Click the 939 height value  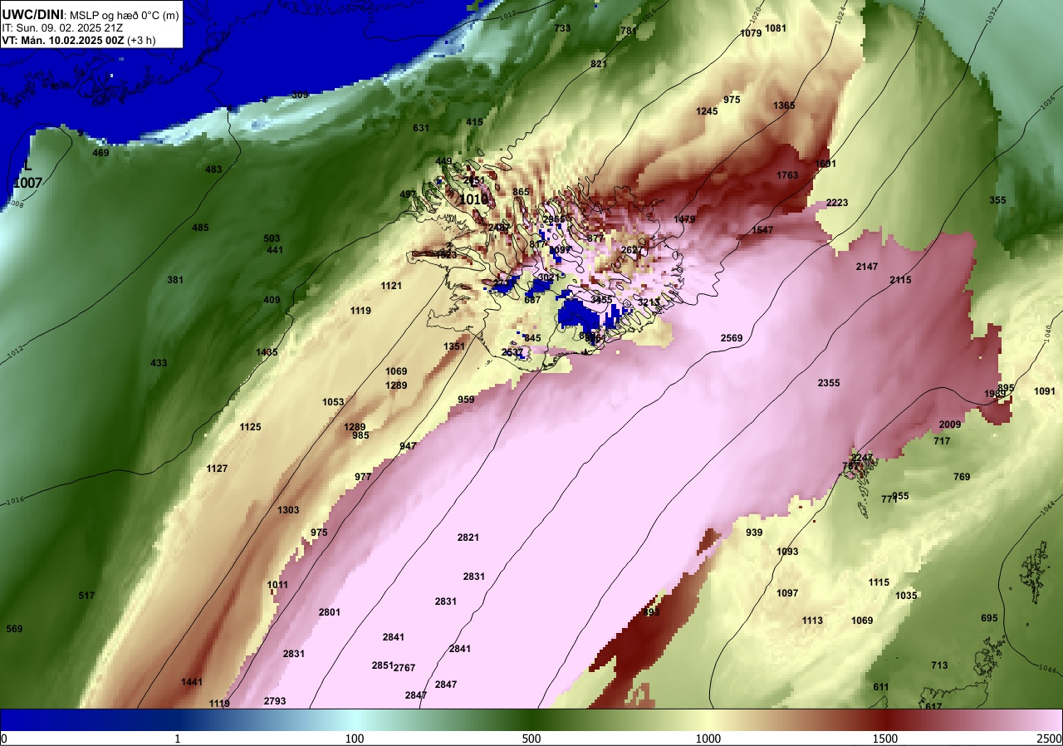click(x=754, y=533)
